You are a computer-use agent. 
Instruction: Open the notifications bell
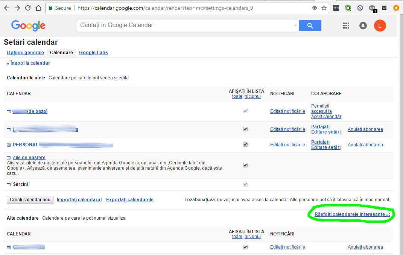click(363, 26)
